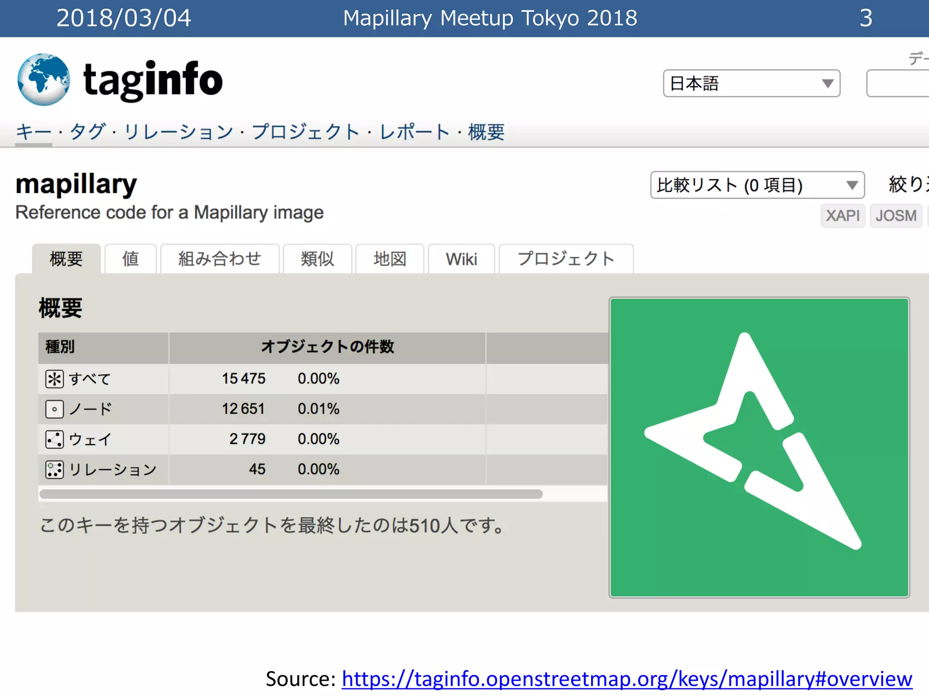Open the 日本語 language dropdown
Viewport: 929px width, 697px height.
[752, 83]
